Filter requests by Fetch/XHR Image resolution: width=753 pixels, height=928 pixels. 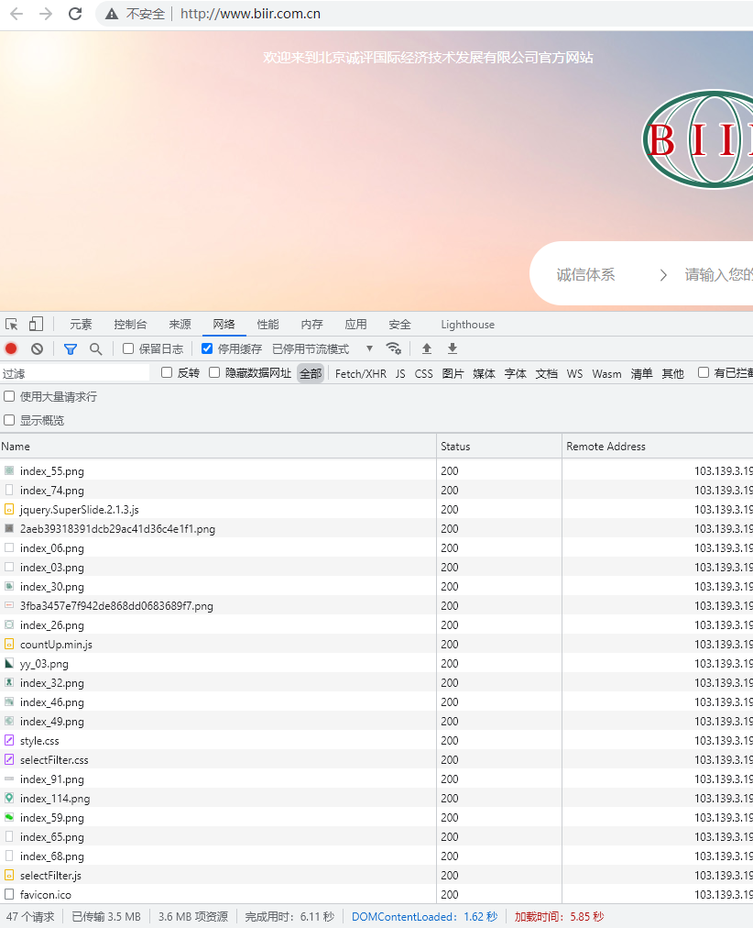click(360, 373)
